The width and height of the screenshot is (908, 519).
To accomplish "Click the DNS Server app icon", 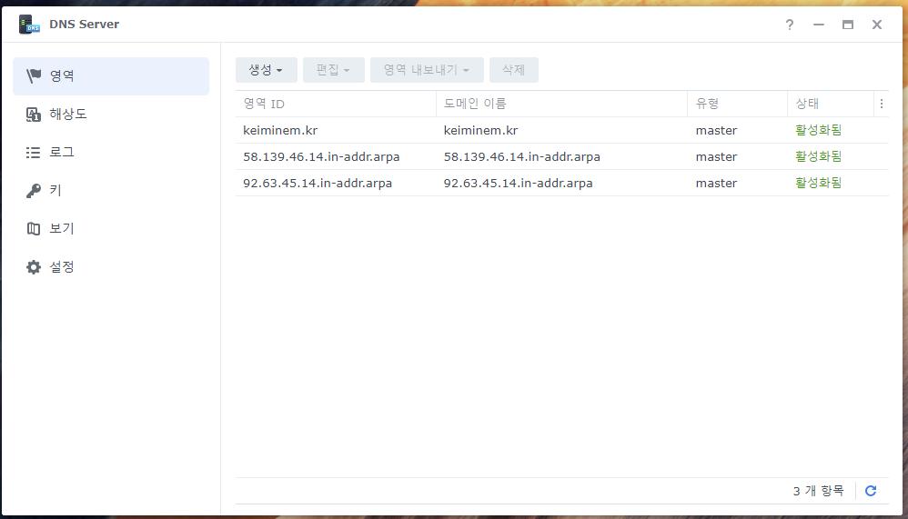I will coord(30,25).
